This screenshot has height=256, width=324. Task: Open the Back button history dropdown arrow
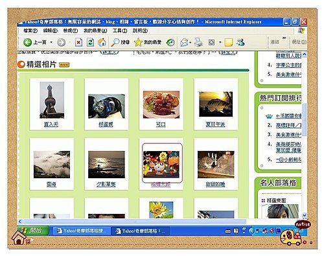click(x=51, y=42)
